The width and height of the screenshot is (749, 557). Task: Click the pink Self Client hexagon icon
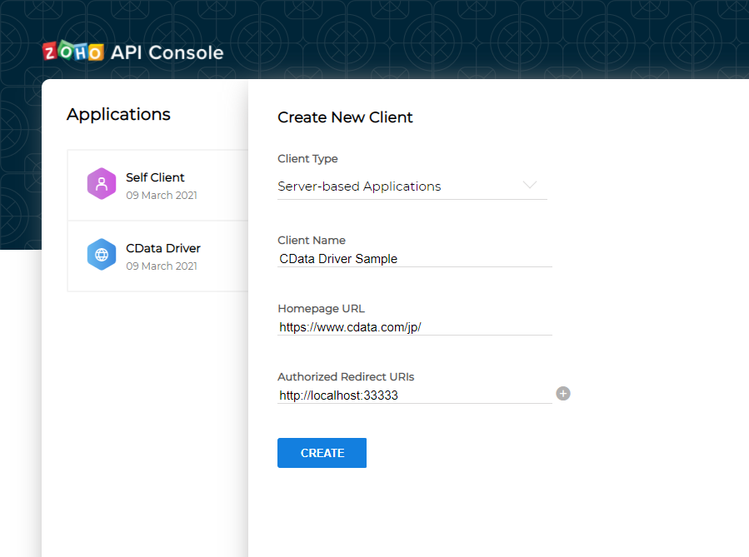102,184
